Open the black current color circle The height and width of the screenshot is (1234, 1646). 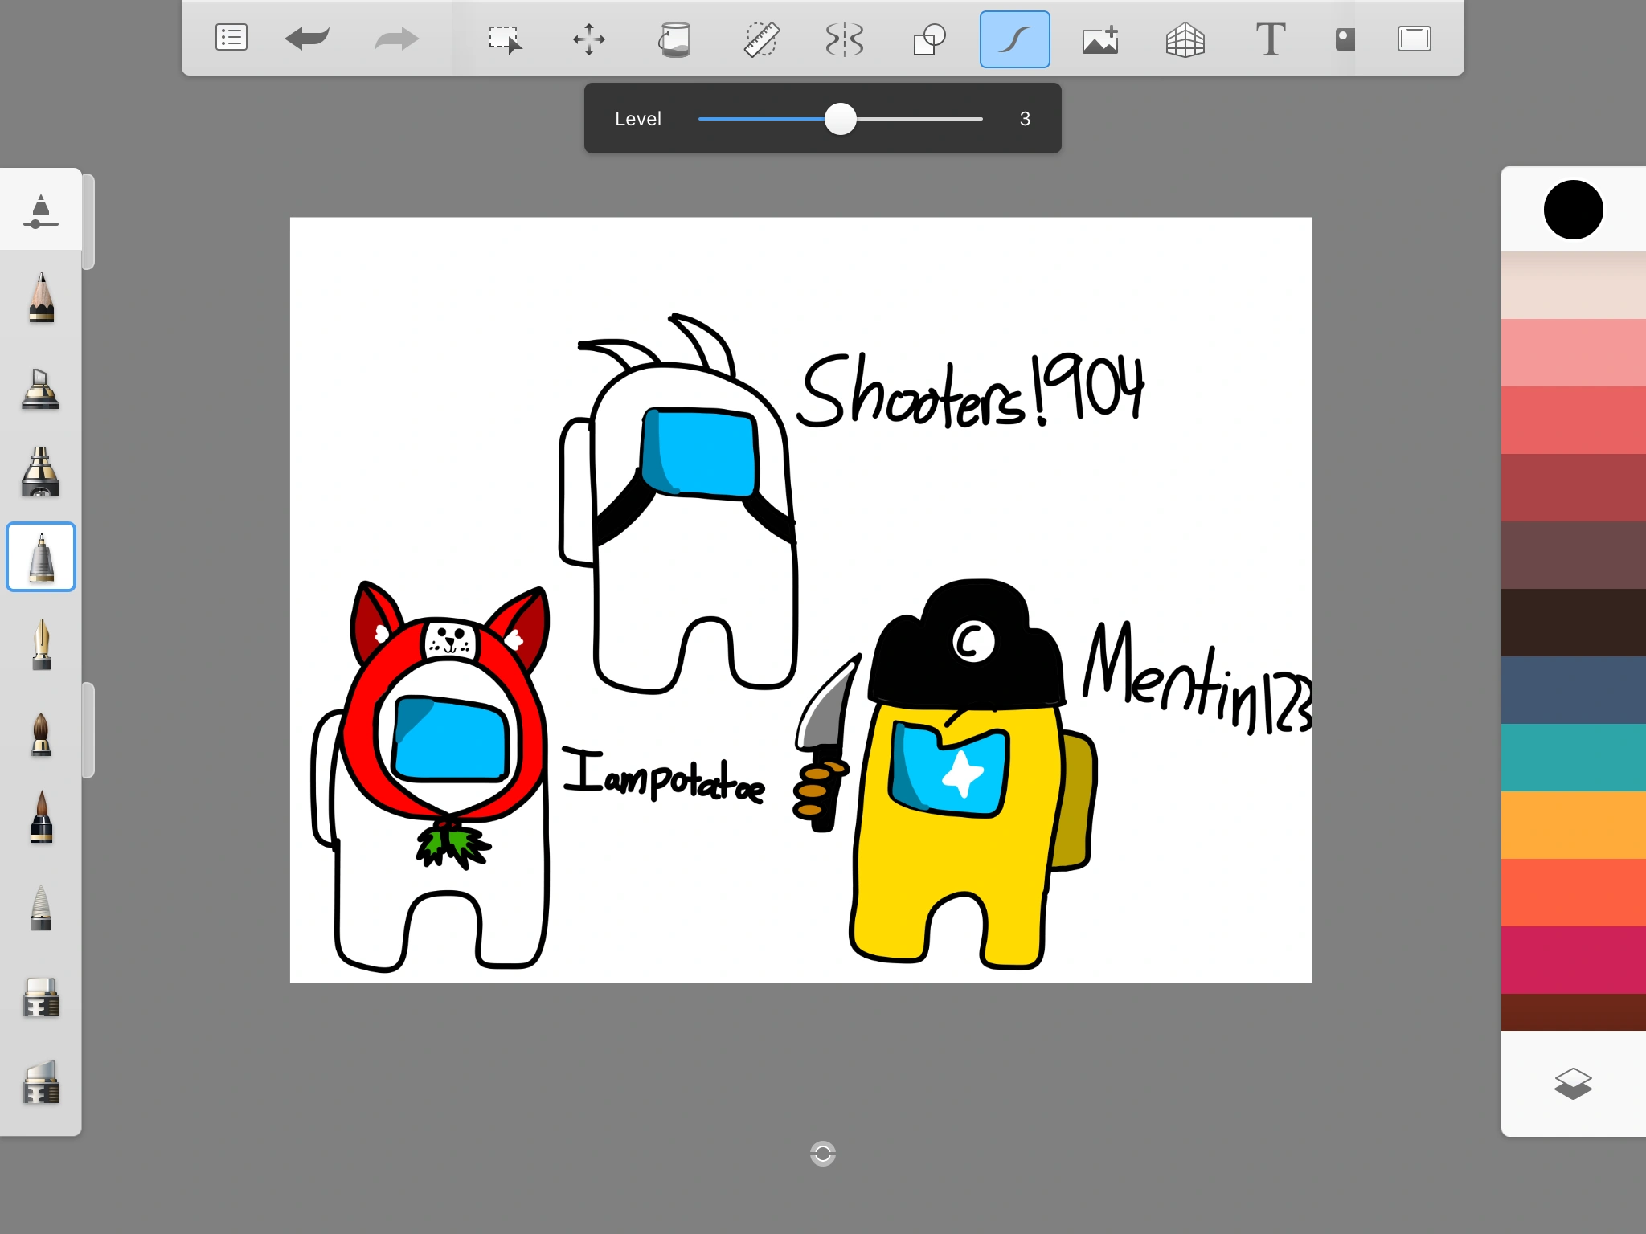pyautogui.click(x=1573, y=210)
